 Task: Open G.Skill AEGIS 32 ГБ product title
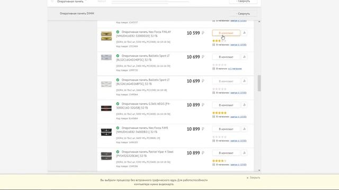(143, 106)
